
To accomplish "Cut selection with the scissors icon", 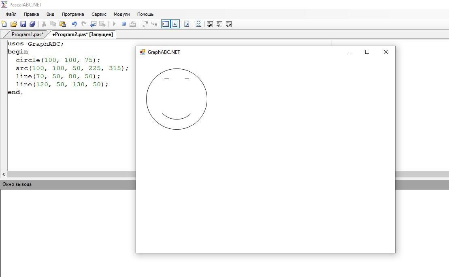I will coord(44,24).
